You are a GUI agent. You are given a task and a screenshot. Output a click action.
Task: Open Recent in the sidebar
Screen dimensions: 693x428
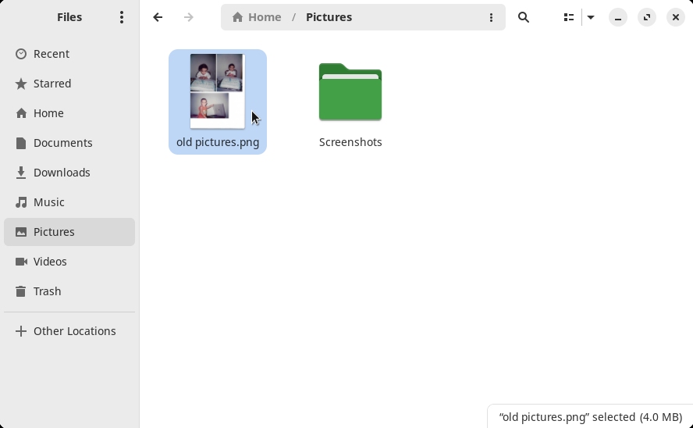[x=69, y=54]
